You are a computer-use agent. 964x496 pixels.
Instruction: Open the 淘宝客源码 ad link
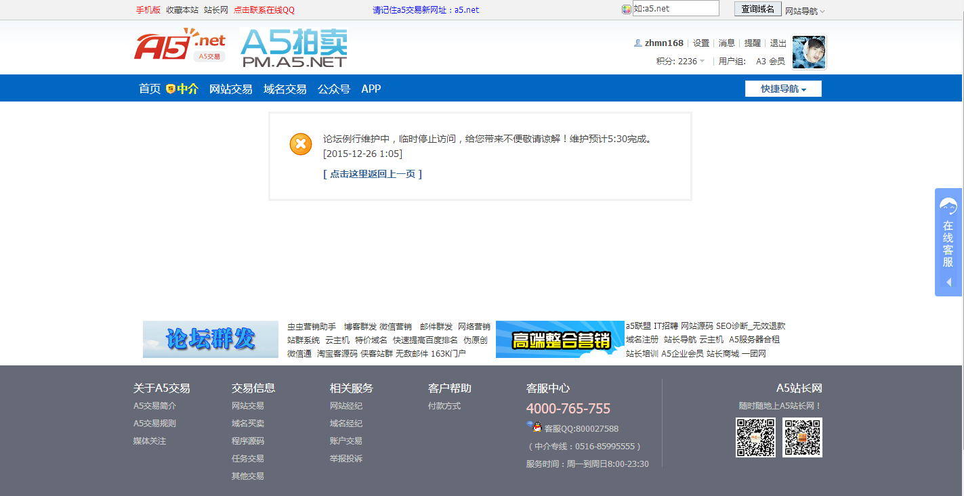click(337, 353)
